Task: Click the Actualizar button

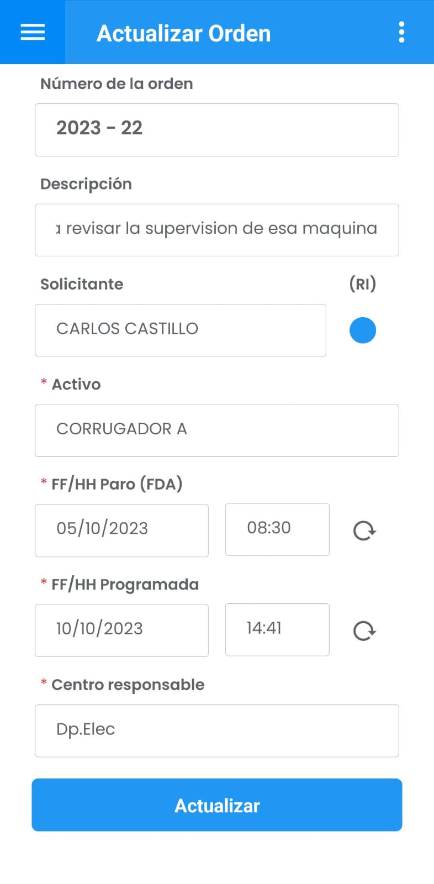Action: pyautogui.click(x=217, y=805)
